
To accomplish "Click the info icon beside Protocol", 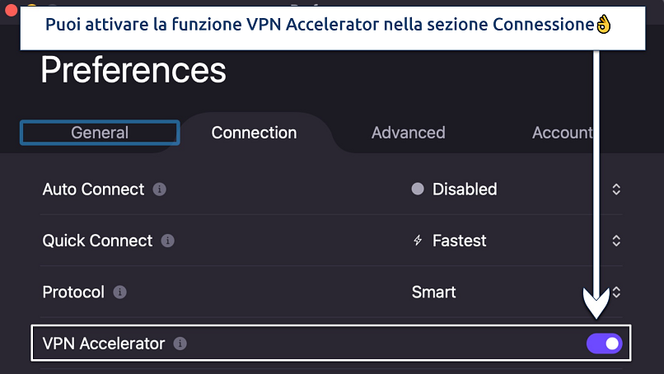I will tap(119, 292).
